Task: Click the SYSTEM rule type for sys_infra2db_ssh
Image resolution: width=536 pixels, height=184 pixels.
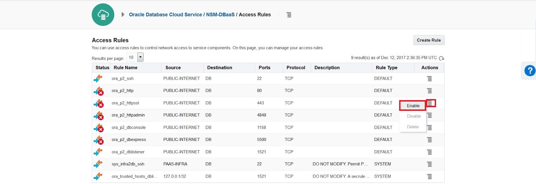Action: 383,164
